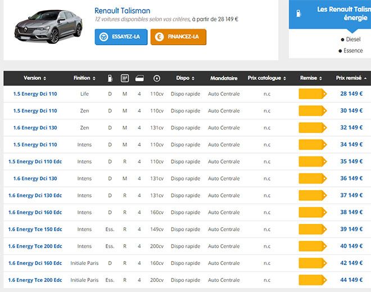Click the '12 voitures disponibles selon vos critères' text

click(x=142, y=19)
